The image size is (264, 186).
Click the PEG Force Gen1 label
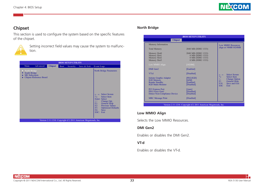click(156, 91)
